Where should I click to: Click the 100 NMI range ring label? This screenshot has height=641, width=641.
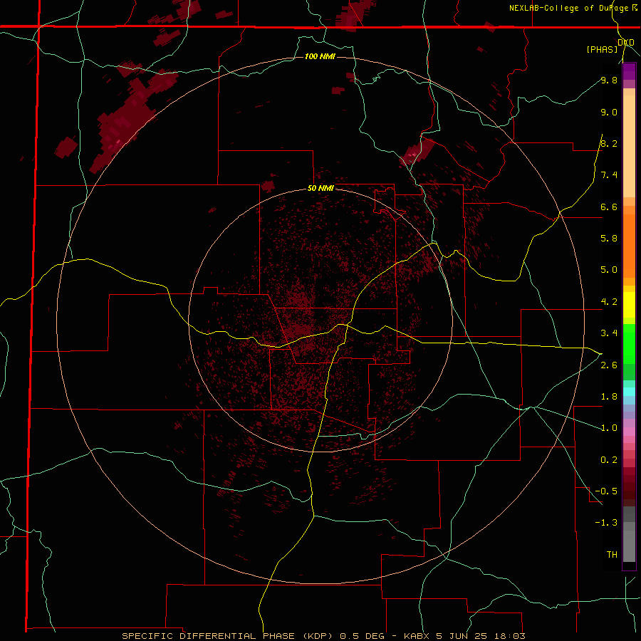[320, 56]
